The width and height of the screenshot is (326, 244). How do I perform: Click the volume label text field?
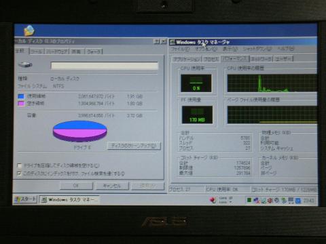tap(105, 66)
